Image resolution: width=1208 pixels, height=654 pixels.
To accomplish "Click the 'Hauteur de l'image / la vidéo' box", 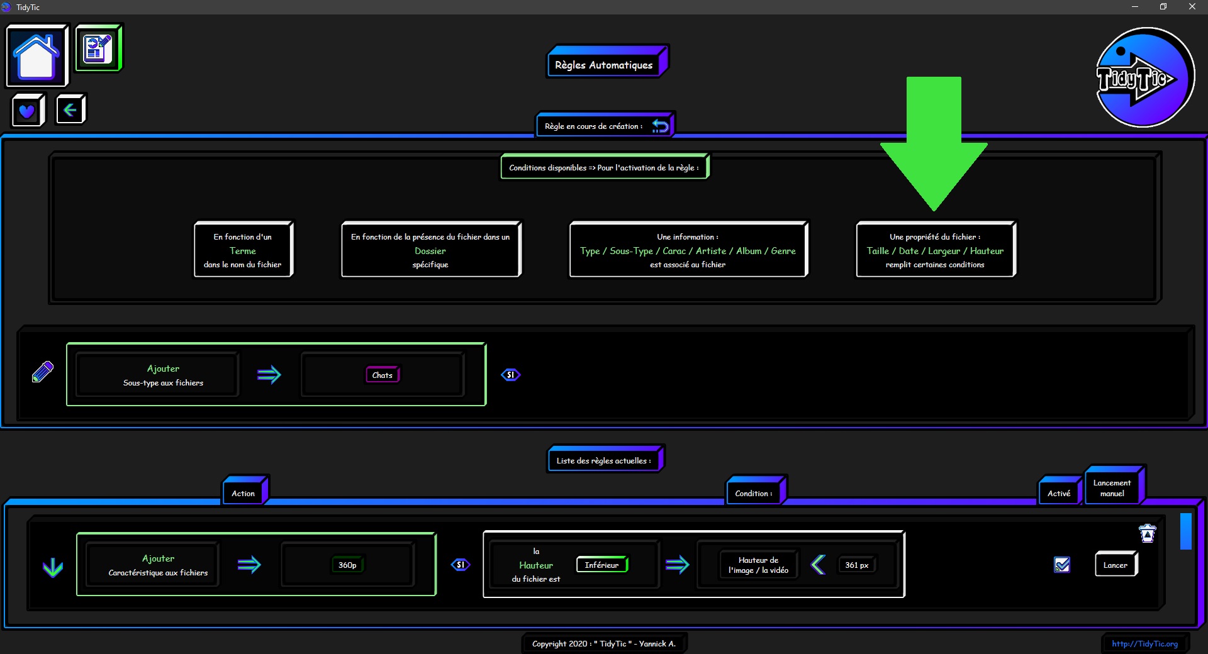I will (x=758, y=565).
